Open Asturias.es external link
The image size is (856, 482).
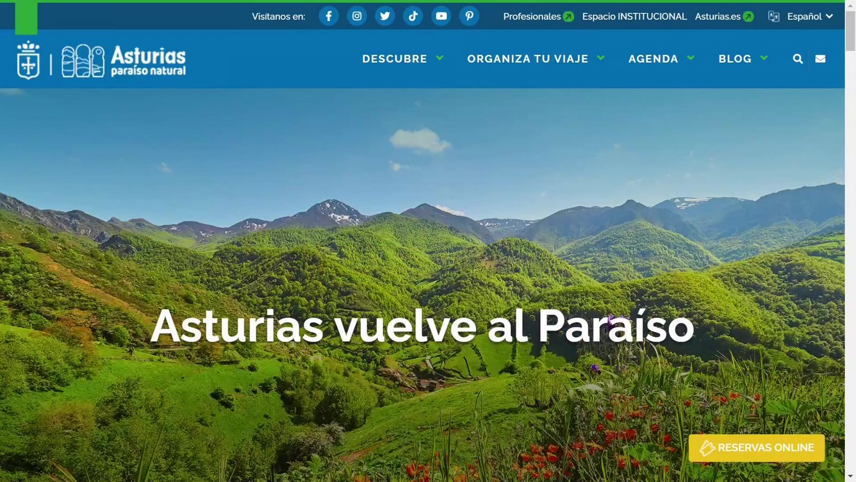(x=723, y=17)
